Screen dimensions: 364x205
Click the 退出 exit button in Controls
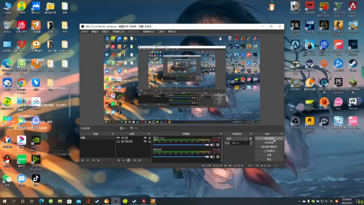[x=269, y=159]
